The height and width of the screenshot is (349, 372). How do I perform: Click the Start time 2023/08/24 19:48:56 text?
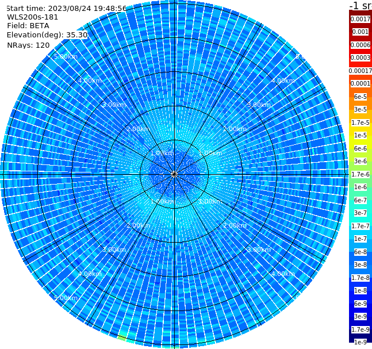pyautogui.click(x=66, y=8)
